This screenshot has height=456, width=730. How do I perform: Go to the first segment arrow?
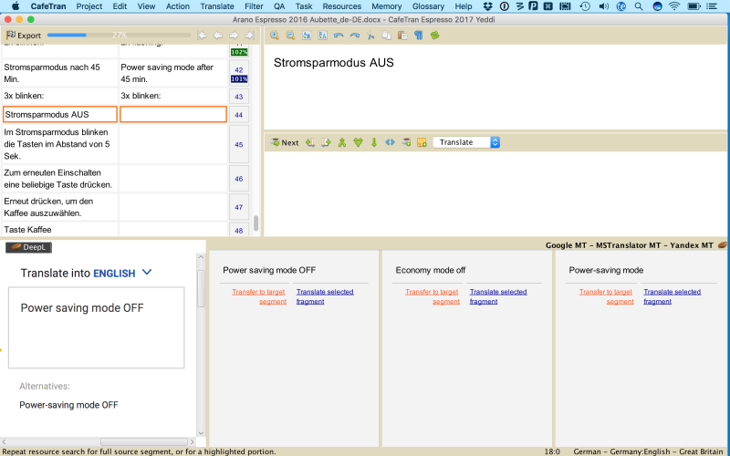[x=202, y=36]
